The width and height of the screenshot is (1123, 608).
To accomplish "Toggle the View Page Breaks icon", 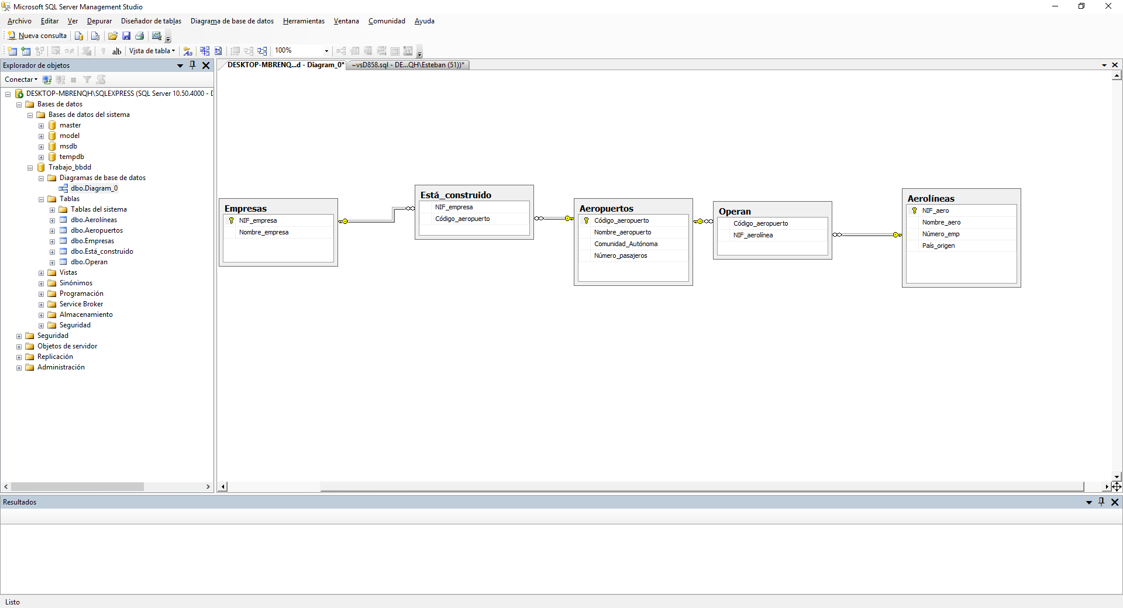I will pyautogui.click(x=205, y=51).
